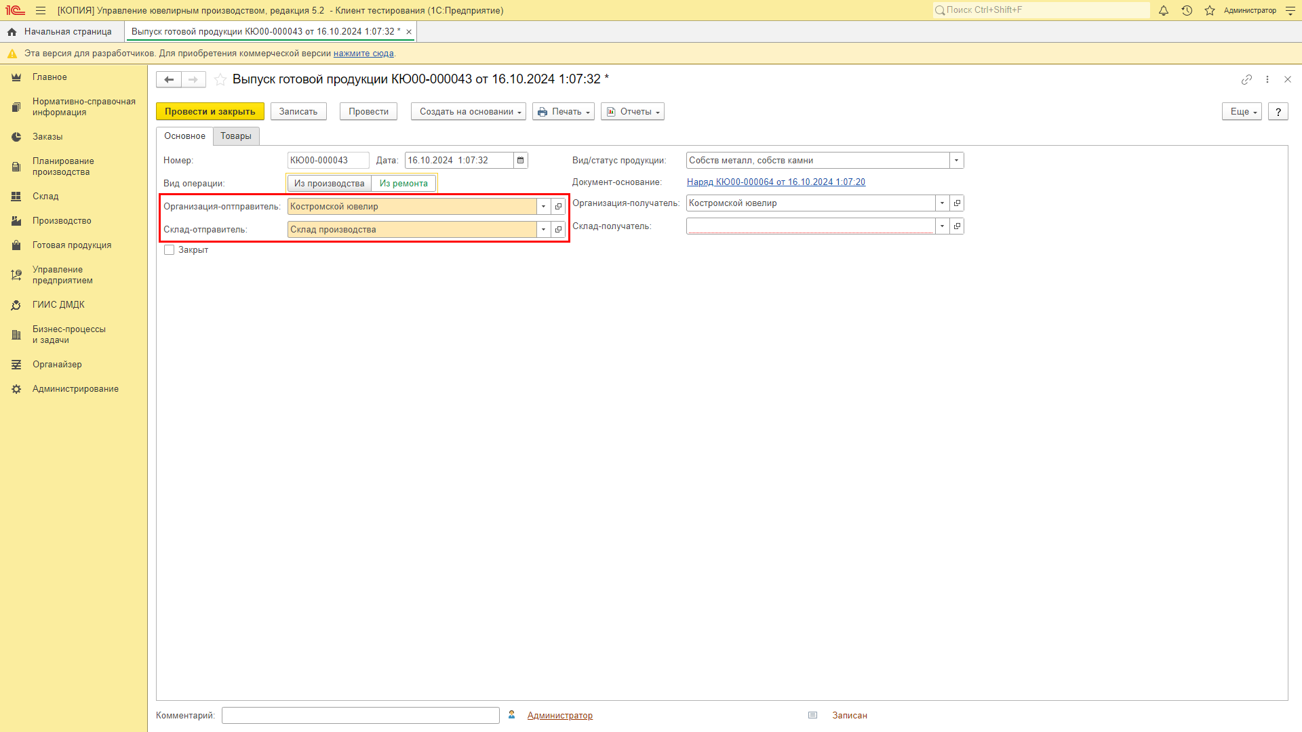Copy link to document icon
The width and height of the screenshot is (1302, 732).
[x=1246, y=80]
